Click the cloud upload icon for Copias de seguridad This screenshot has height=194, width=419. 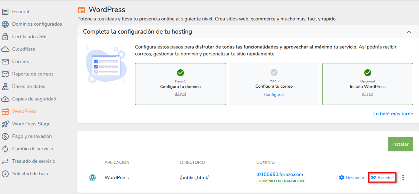click(x=5, y=99)
